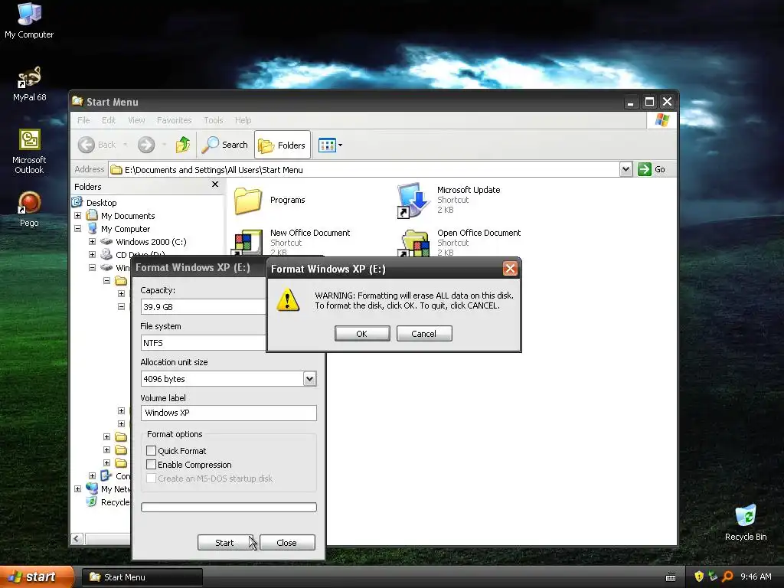
Task: Open Search pane in Explorer
Action: (225, 145)
